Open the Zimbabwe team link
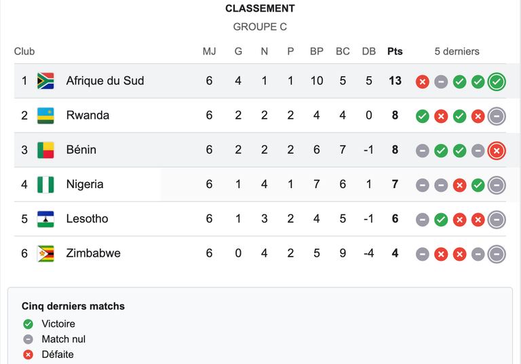 click(94, 253)
